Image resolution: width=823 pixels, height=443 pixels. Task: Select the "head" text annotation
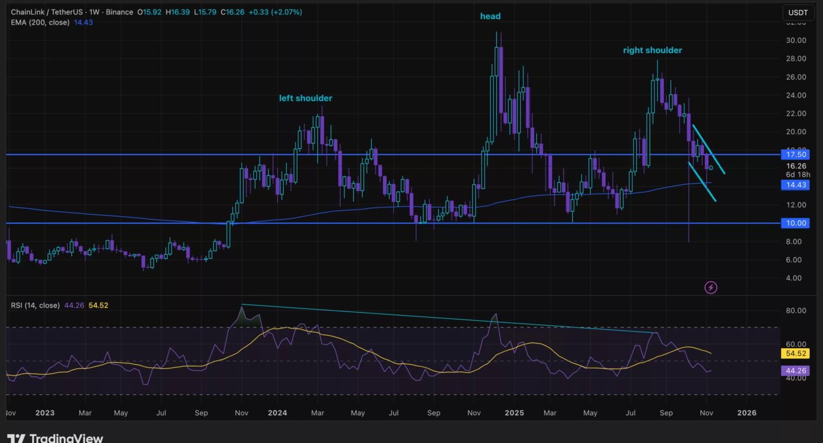tap(490, 16)
